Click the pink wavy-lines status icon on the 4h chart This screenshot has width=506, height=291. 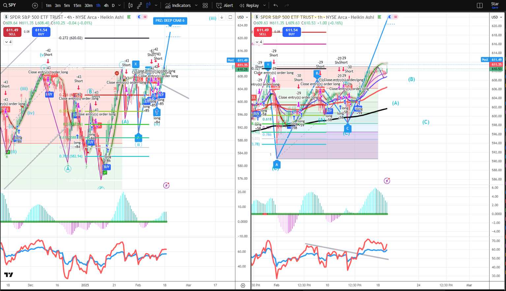[x=145, y=17]
